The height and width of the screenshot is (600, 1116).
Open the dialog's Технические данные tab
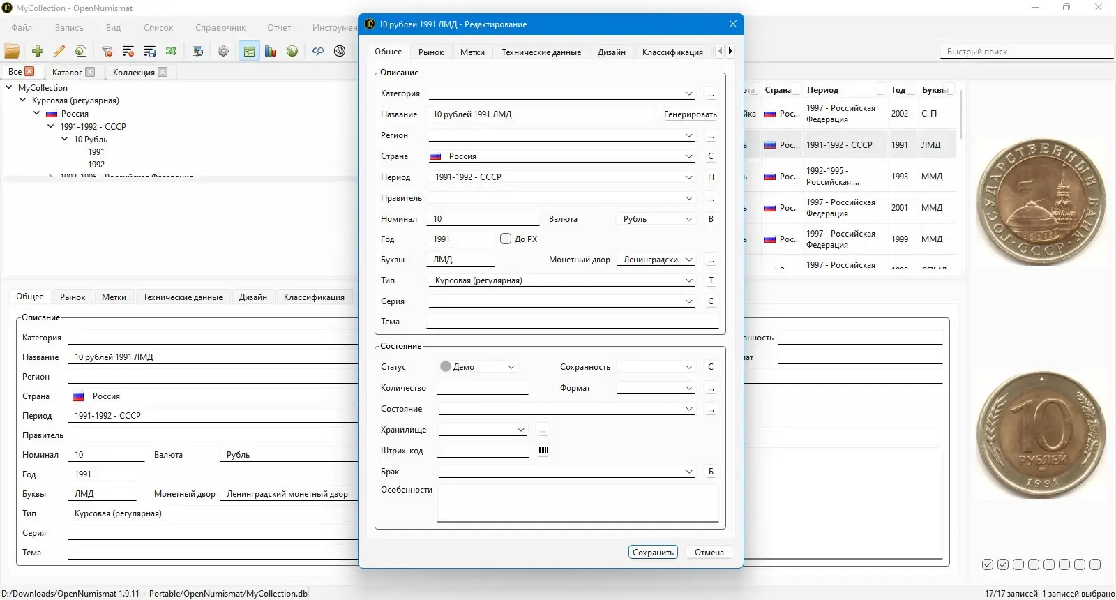pyautogui.click(x=541, y=52)
